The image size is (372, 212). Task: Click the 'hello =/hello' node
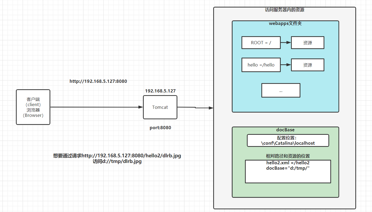pos(261,65)
